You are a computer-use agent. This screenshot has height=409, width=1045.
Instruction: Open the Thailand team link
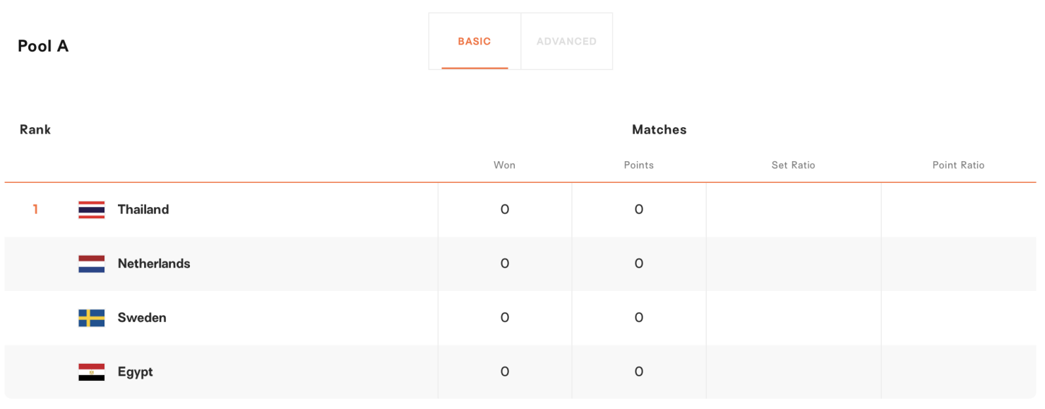(143, 210)
